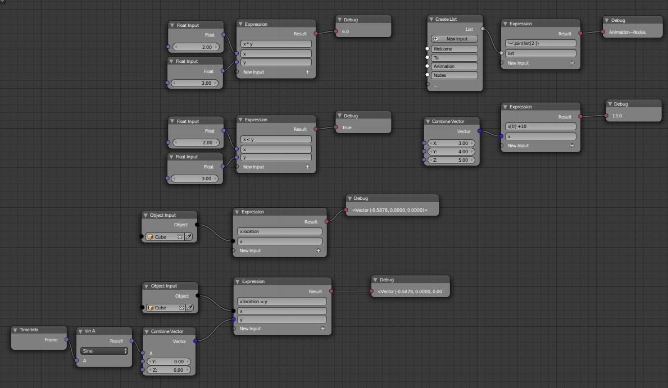The height and width of the screenshot is (388, 668).
Task: Click the join(list[2:]) expression field
Action: click(x=540, y=43)
